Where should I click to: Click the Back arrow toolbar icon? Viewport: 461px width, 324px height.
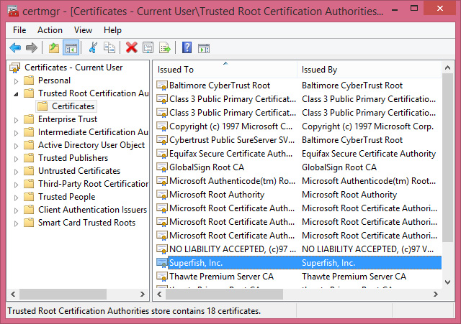click(x=15, y=48)
